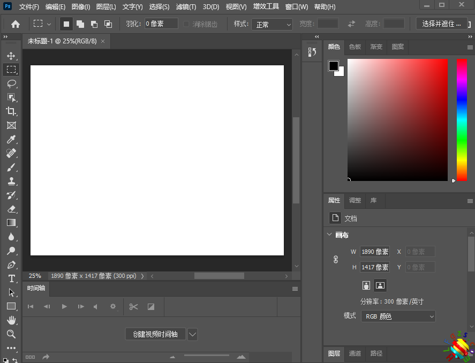Select the Zoom tool
The height and width of the screenshot is (363, 475).
pos(11,334)
